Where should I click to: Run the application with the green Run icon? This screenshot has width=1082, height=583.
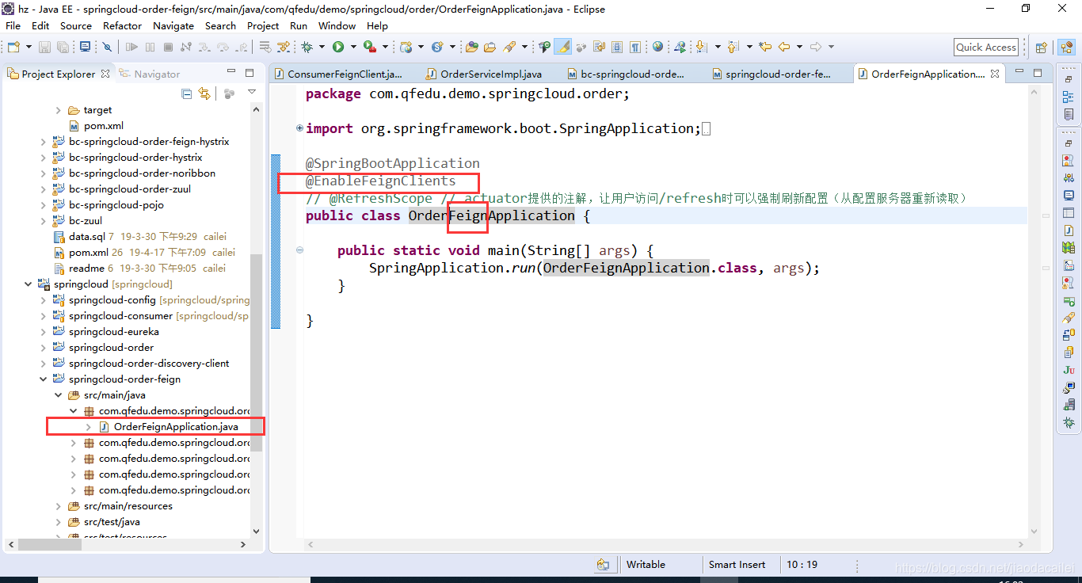click(x=338, y=48)
